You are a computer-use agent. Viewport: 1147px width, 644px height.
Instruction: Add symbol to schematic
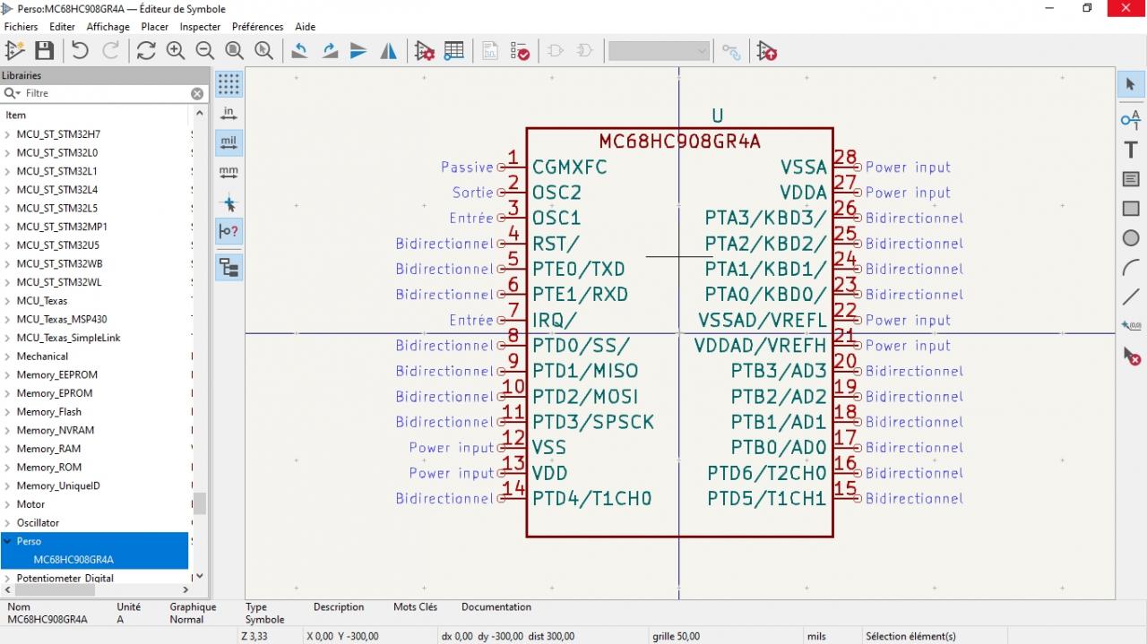tap(767, 51)
